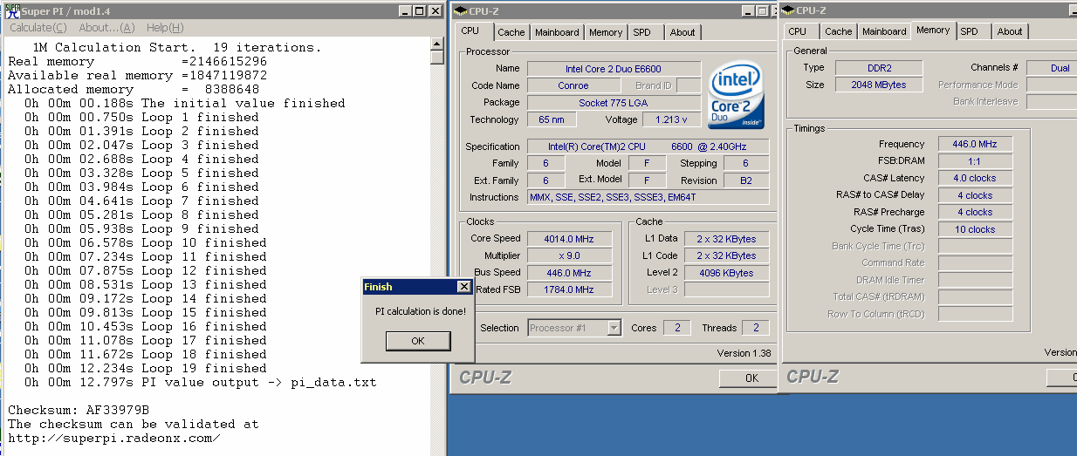Click the Rated FSB value 1784.0 MHz
The width and height of the screenshot is (1077, 456).
(x=570, y=289)
